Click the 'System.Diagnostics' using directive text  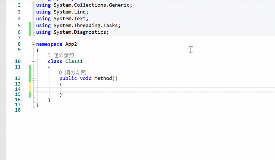pyautogui.click(x=80, y=32)
